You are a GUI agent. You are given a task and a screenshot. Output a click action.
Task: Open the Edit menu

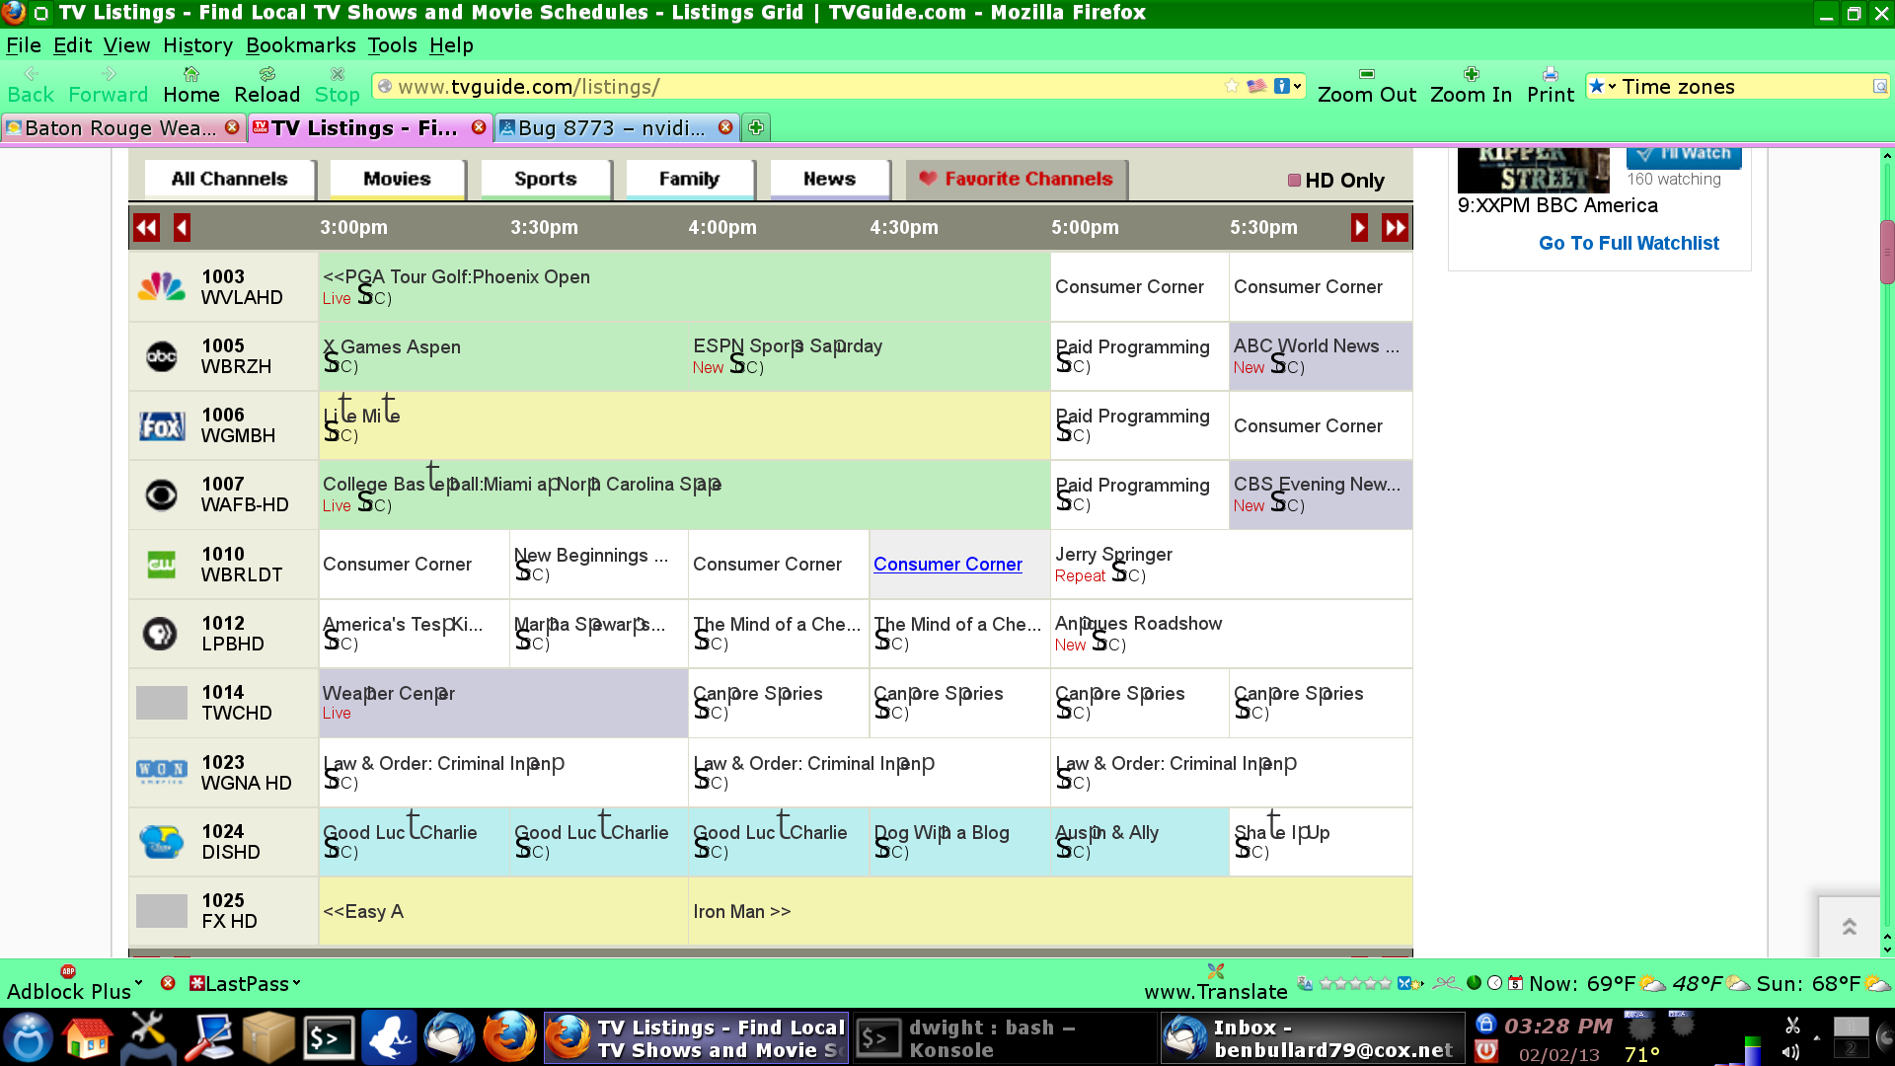72,45
